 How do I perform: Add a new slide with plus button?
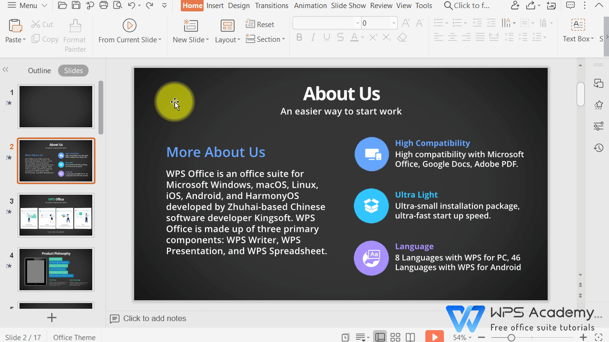(52, 318)
